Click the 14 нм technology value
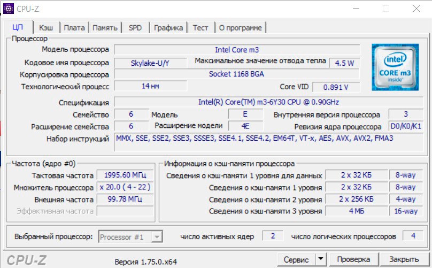Viewport: 432px width, 268px height. 150,86
